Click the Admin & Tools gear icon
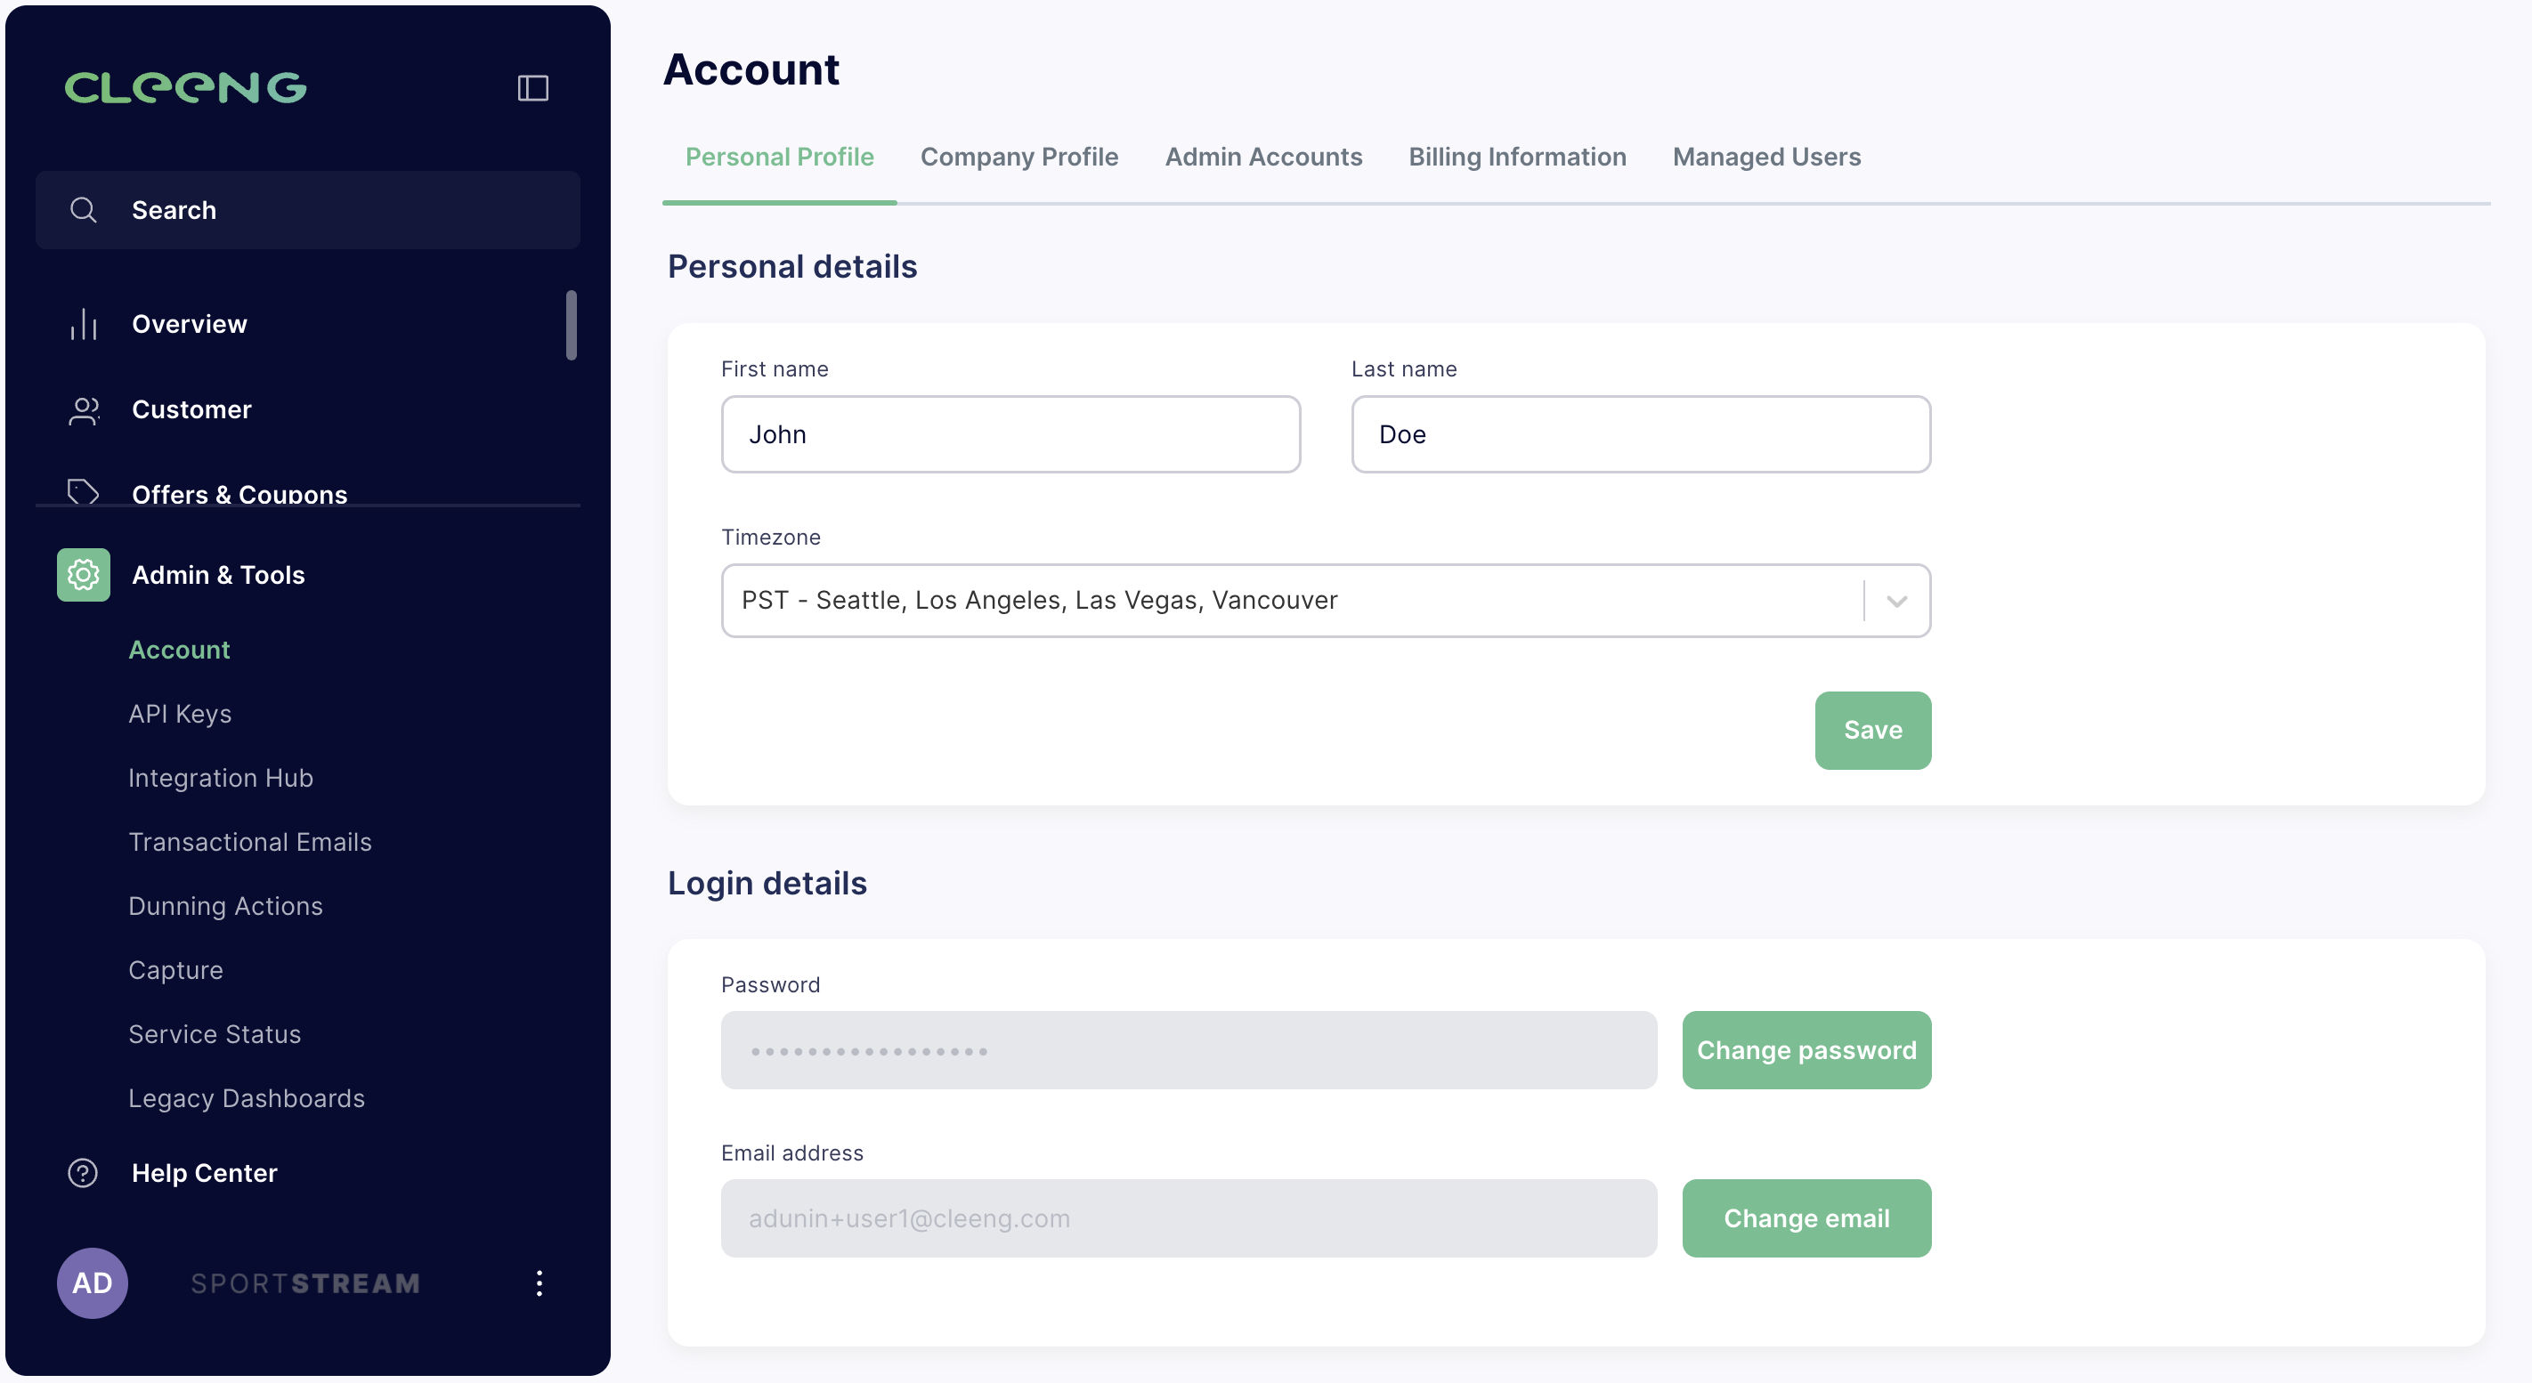The width and height of the screenshot is (2532, 1383). [x=84, y=575]
